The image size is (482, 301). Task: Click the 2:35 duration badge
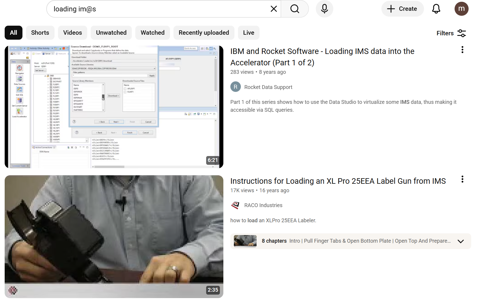pos(213,290)
